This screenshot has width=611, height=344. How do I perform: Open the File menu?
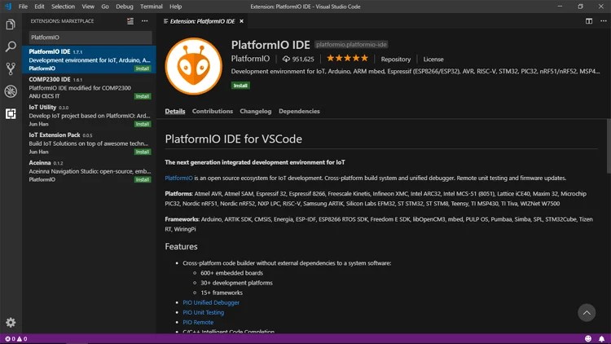23,7
